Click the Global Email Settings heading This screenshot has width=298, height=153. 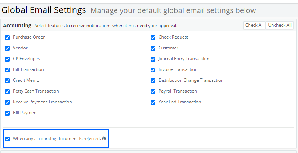pyautogui.click(x=44, y=10)
